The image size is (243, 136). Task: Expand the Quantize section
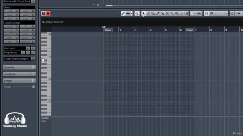tap(19, 67)
